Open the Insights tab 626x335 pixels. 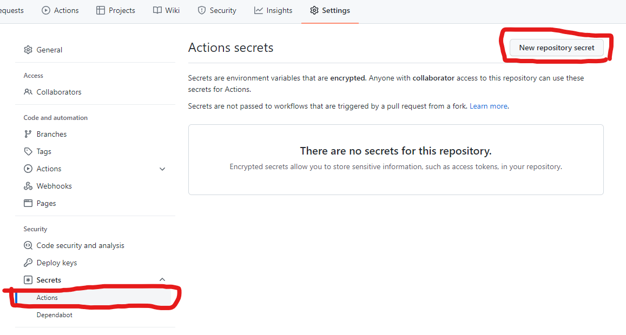[273, 10]
